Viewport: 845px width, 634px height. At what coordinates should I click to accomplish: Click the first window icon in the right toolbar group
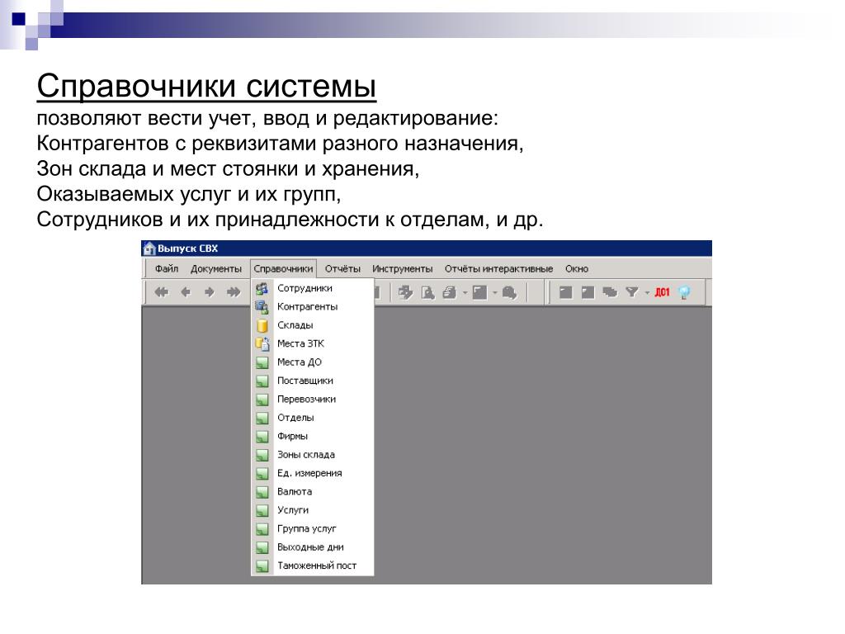click(566, 293)
